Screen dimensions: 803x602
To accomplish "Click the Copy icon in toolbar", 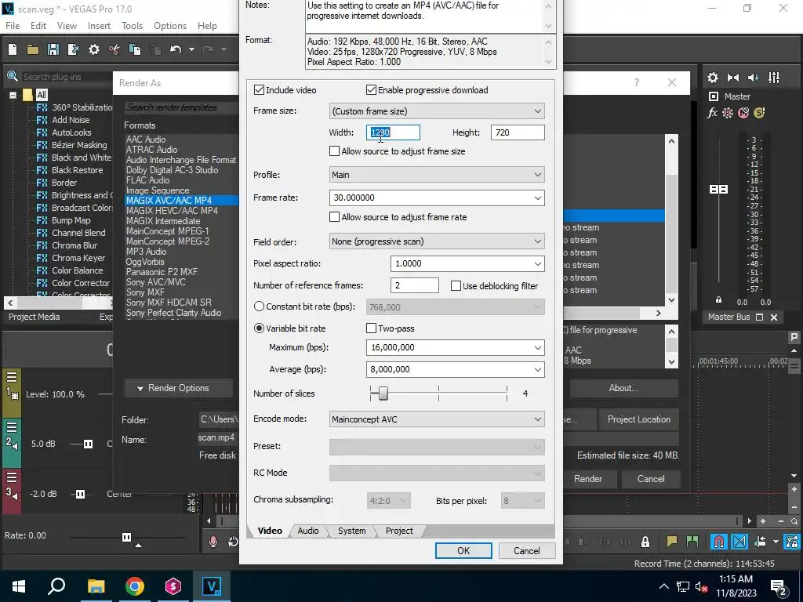I will (135, 49).
